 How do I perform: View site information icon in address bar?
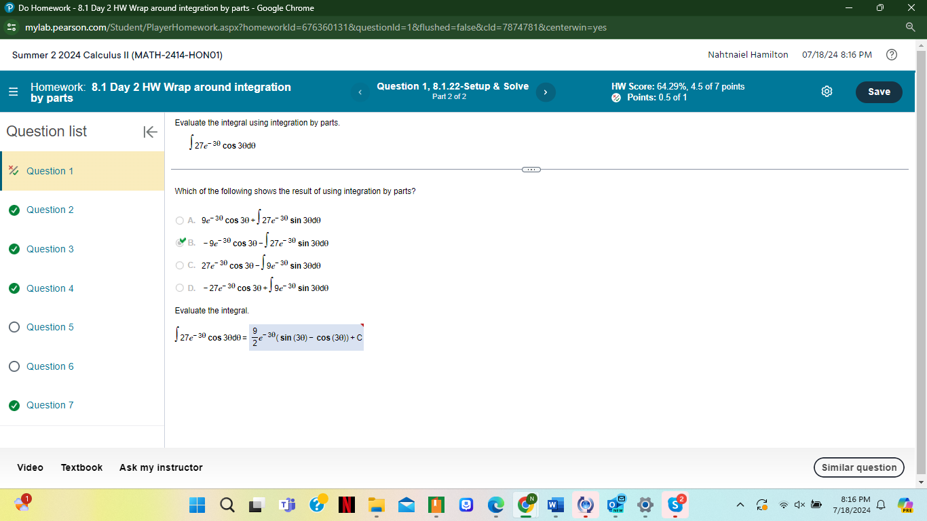(11, 27)
